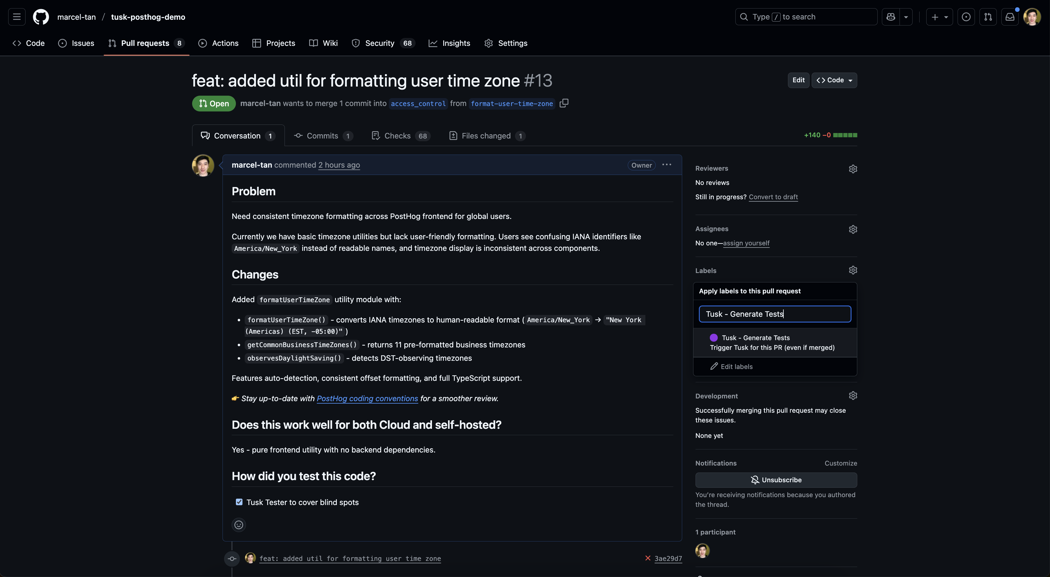Image resolution: width=1050 pixels, height=577 pixels.
Task: Click the label filter input field
Action: click(775, 314)
